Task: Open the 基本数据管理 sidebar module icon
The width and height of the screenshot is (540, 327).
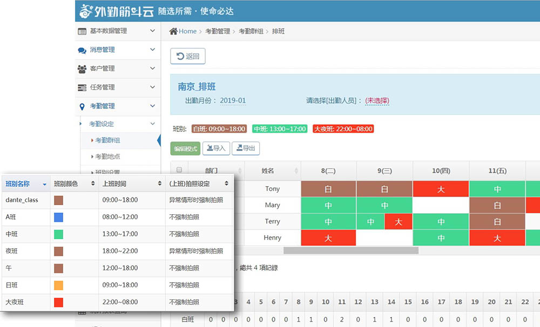Action: (x=82, y=31)
